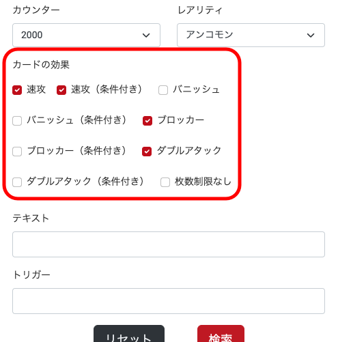Screen dimensions: 338x342
Task: Click the ダブルアタック label text
Action: [189, 151]
